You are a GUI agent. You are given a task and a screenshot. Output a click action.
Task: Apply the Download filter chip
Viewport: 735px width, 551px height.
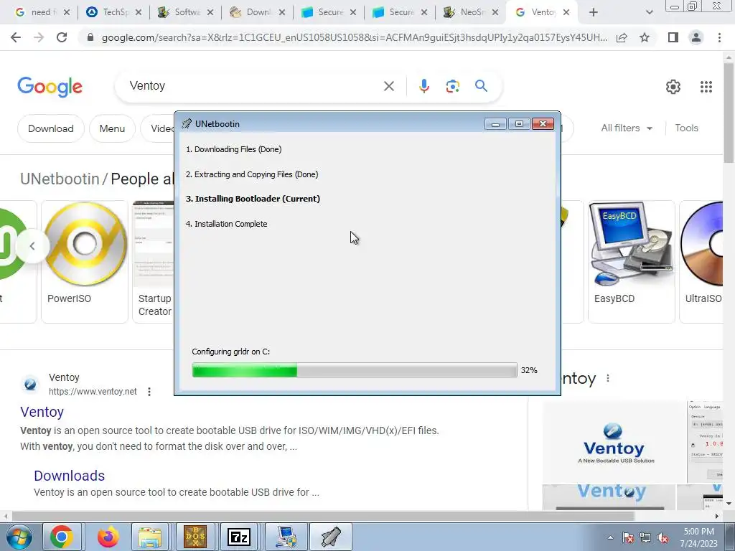click(51, 128)
